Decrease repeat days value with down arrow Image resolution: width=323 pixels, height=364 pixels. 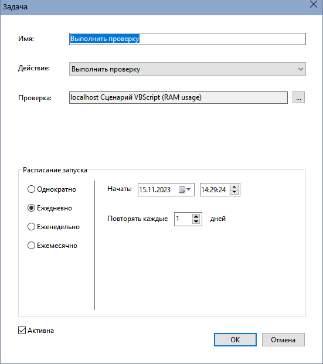click(196, 222)
